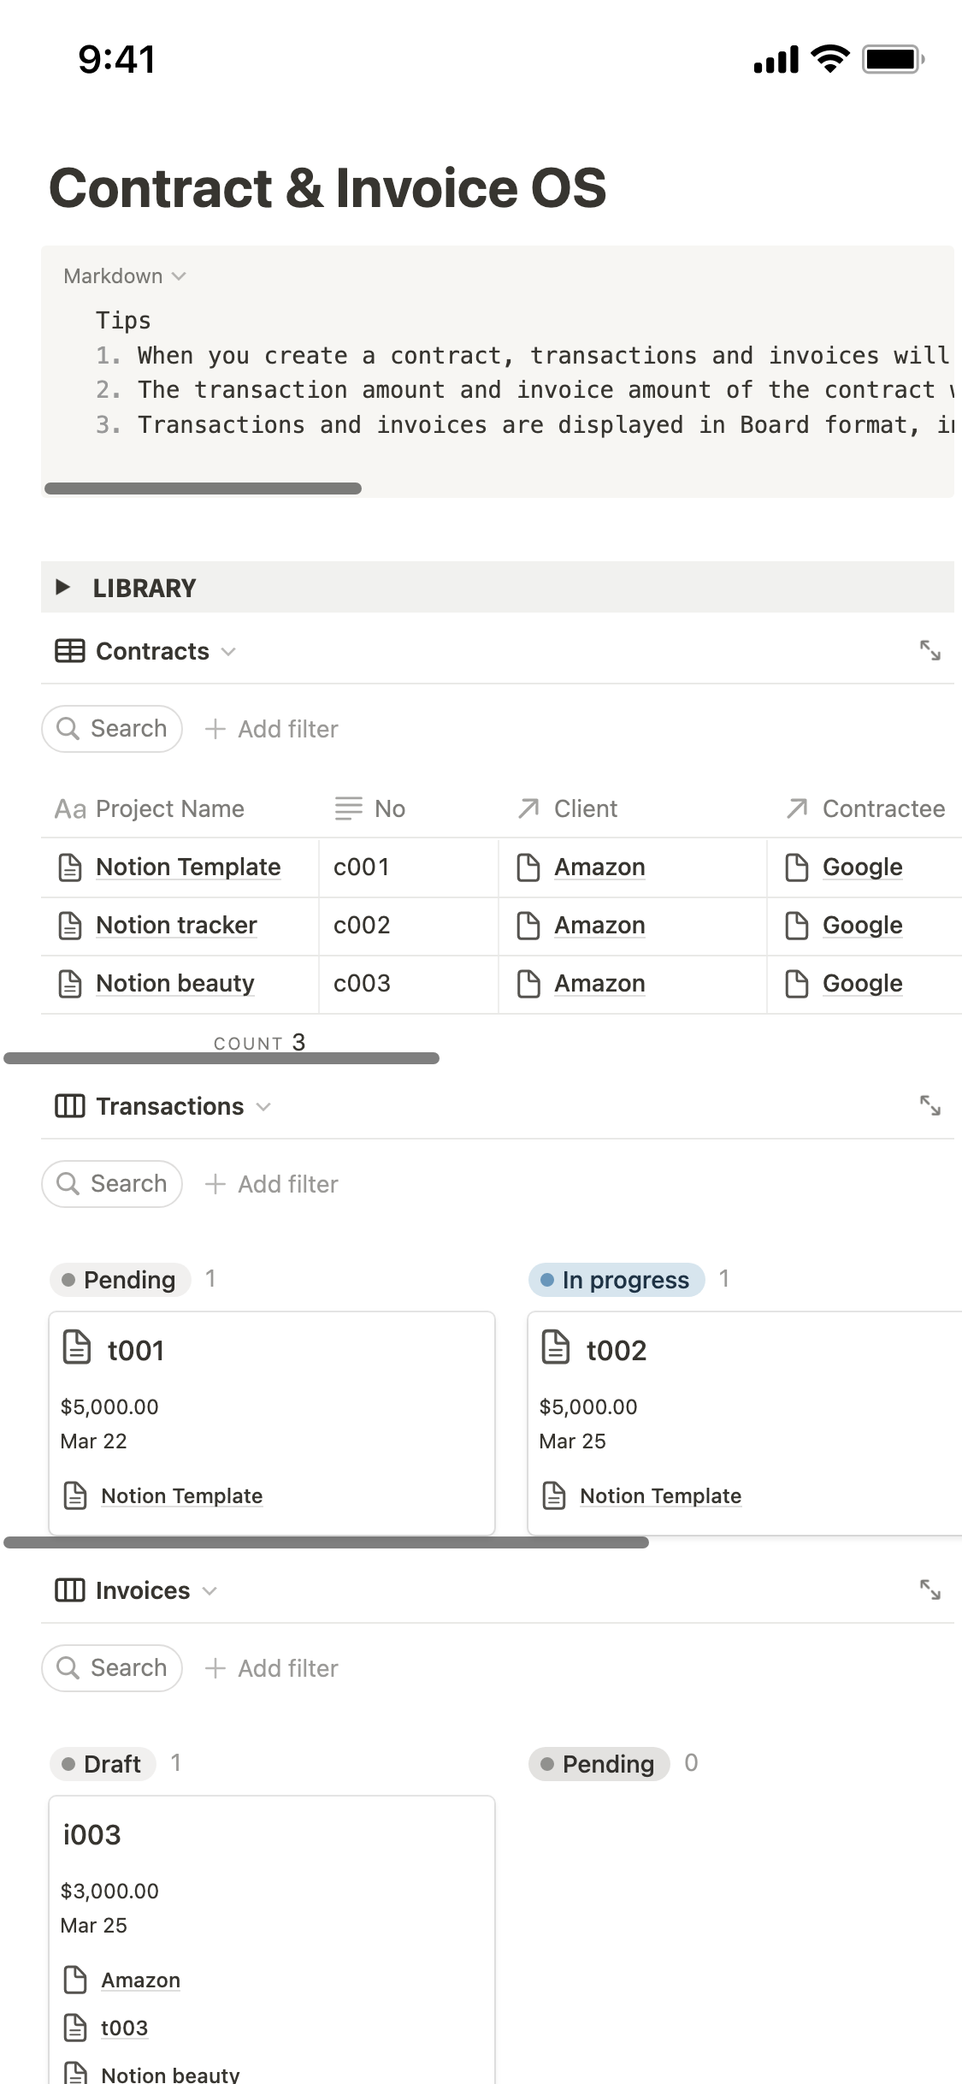Add a filter to Transactions

(272, 1184)
